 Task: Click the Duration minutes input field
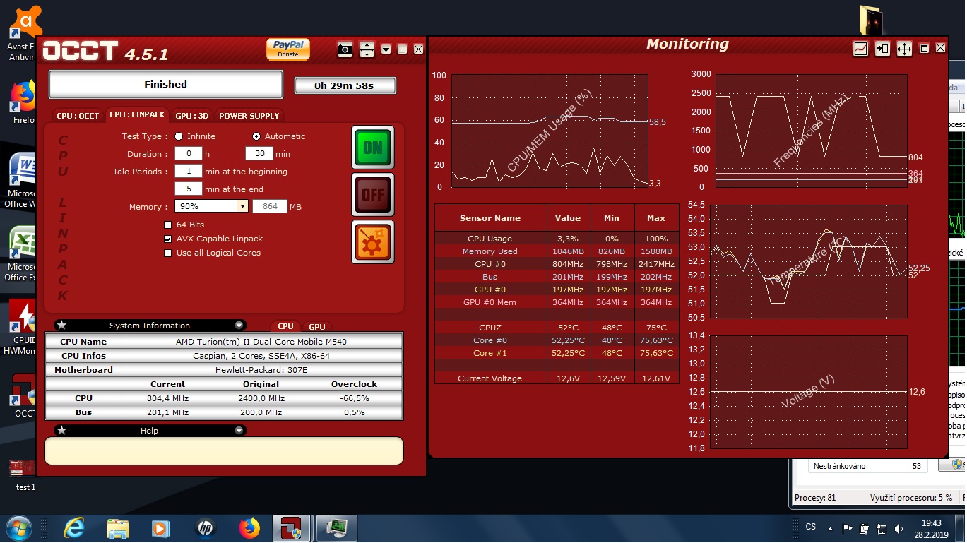tap(259, 153)
